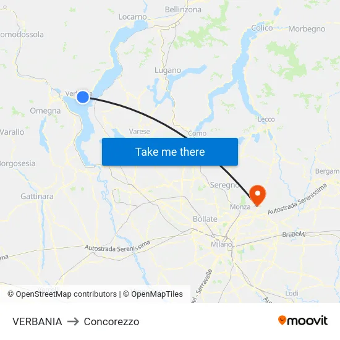The height and width of the screenshot is (340, 340).
Task: Open the OpenStreetMap contributors attribution
Action: 62,294
